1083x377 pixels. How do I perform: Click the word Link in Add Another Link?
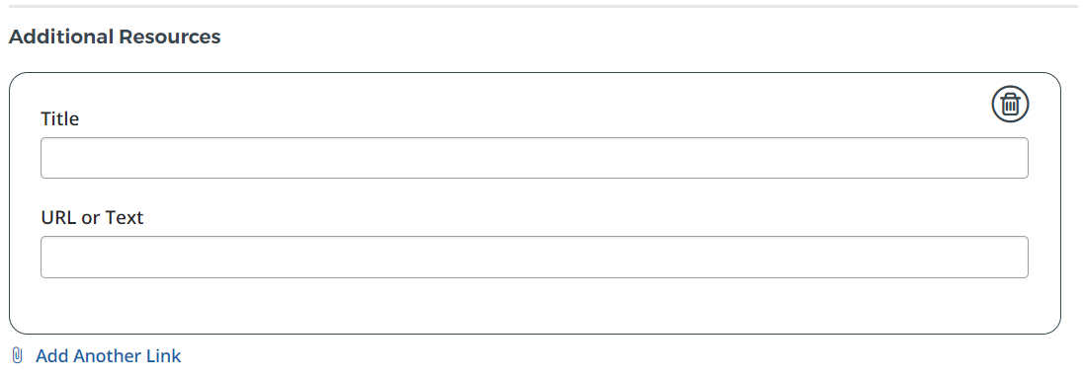coord(163,355)
